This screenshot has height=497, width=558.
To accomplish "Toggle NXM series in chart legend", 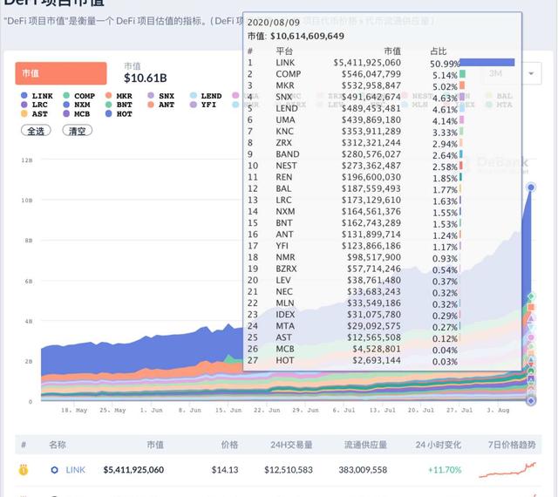I will (77, 105).
